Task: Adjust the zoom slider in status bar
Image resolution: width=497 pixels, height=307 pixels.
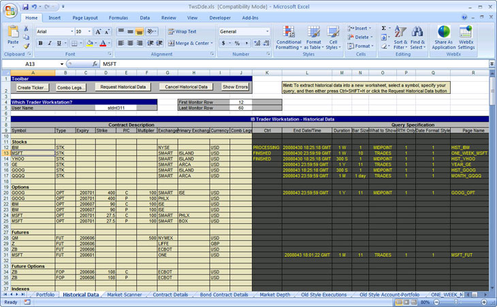Action: (x=455, y=302)
